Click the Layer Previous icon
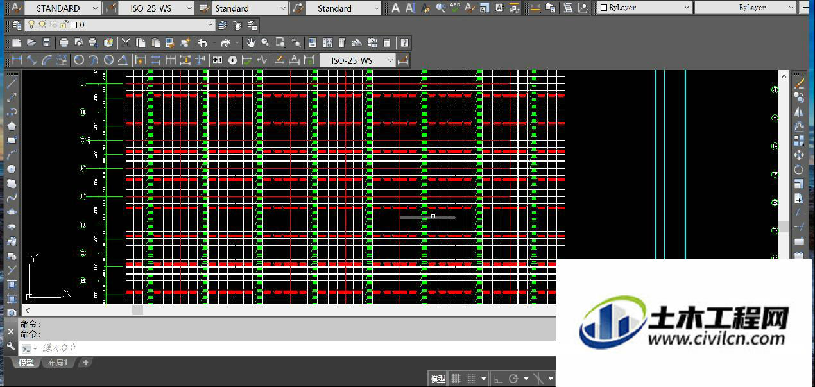815x387 pixels. coord(237,25)
